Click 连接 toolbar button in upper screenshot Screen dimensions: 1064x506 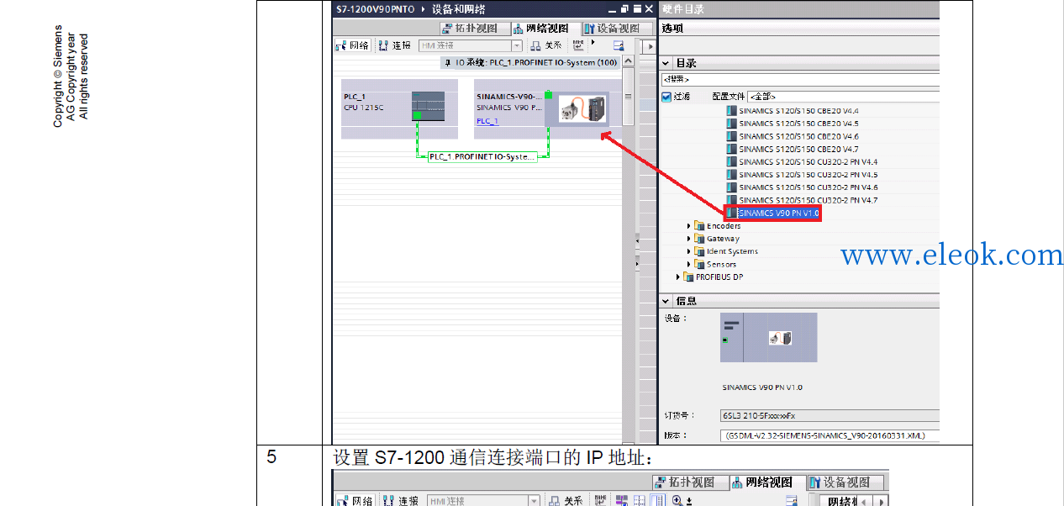pos(395,45)
